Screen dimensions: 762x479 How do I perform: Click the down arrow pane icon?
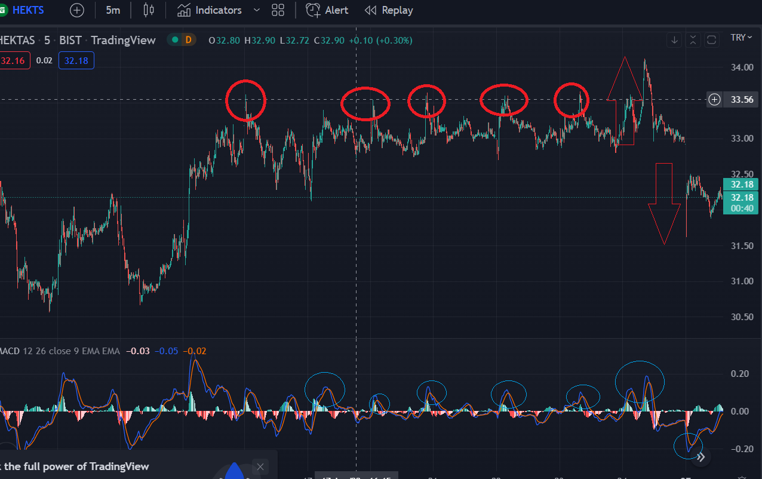point(675,40)
